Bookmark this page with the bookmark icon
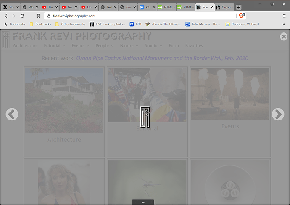 pos(38,16)
